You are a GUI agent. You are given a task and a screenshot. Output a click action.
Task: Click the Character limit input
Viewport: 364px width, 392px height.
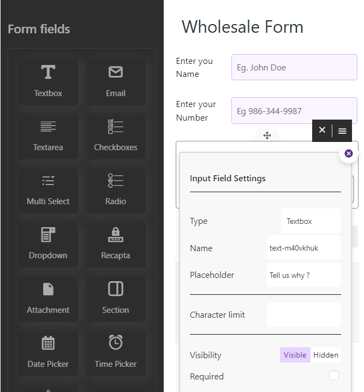pos(303,315)
